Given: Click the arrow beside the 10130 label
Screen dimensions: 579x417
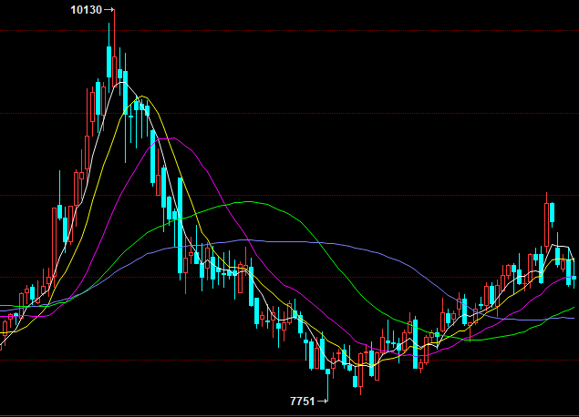Looking at the screenshot, I should click(109, 10).
